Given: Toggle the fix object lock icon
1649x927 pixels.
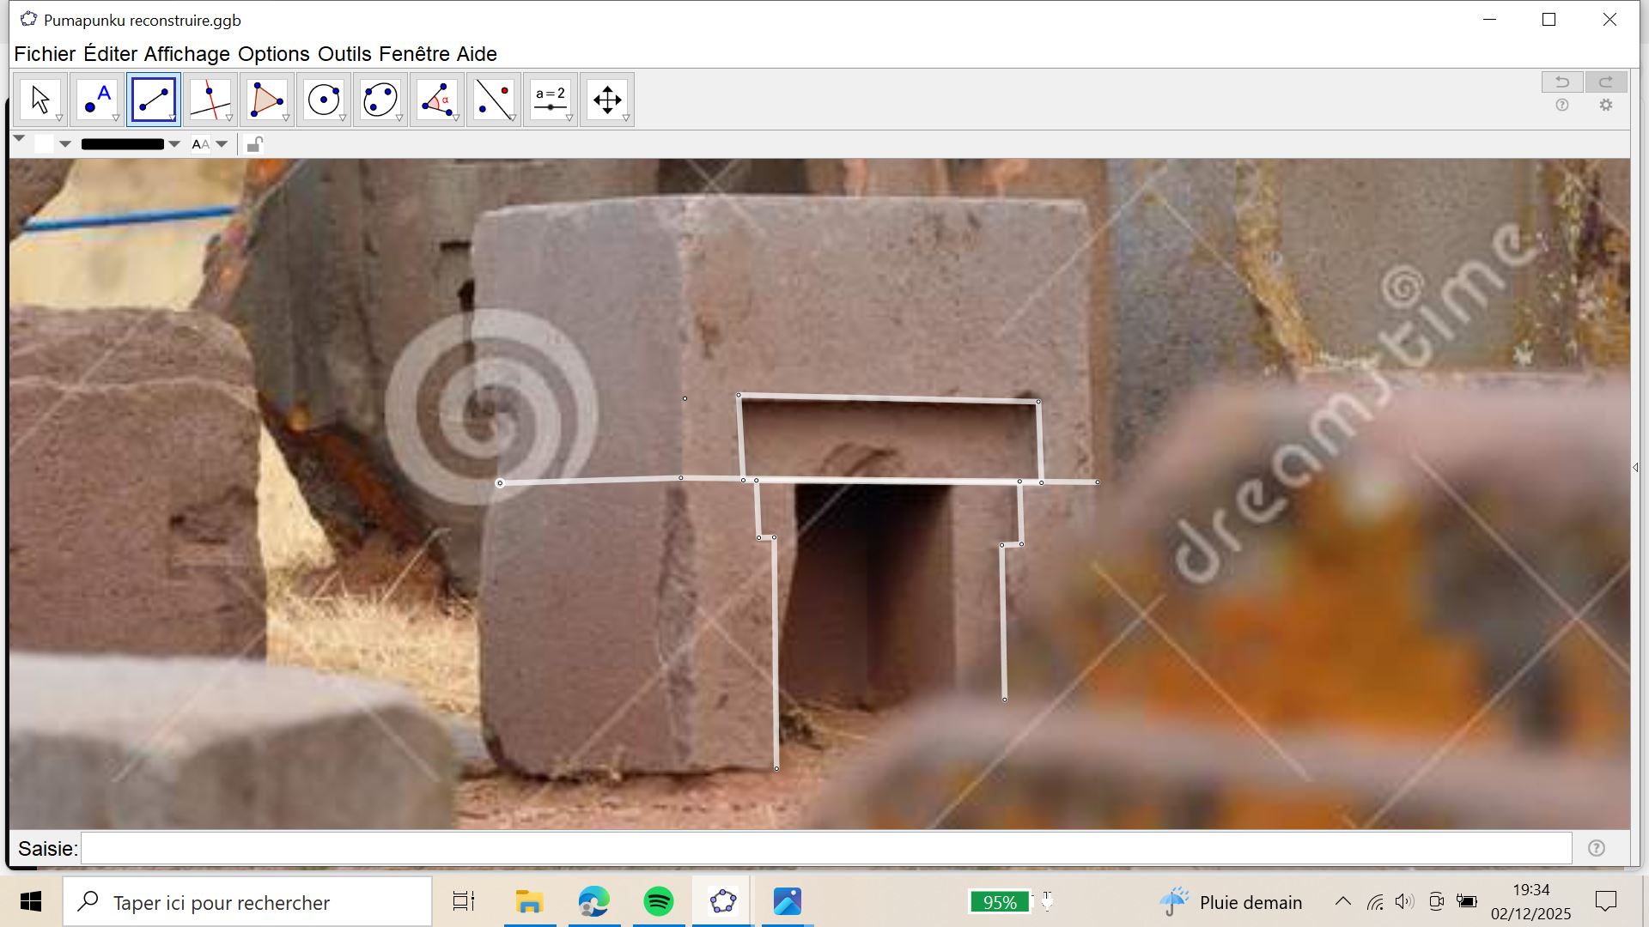Looking at the screenshot, I should point(254,144).
